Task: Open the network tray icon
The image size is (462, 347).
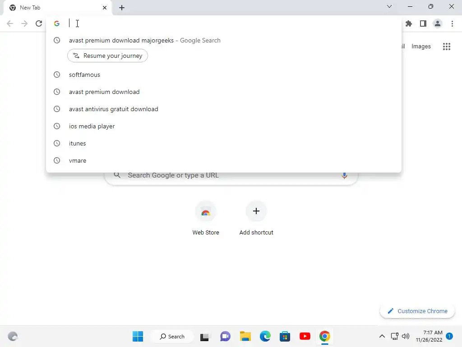Action: click(x=394, y=336)
